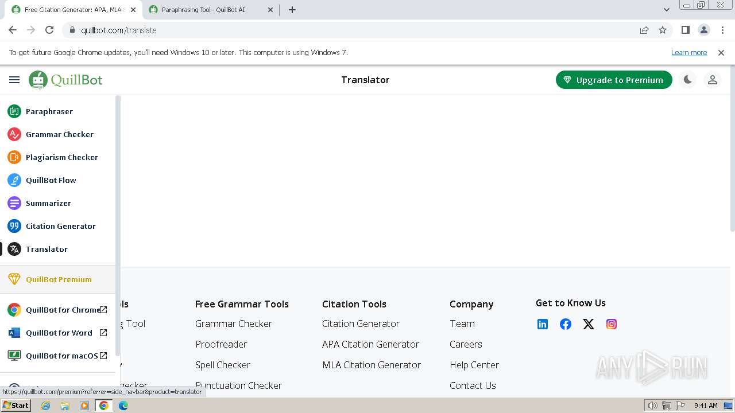
Task: Open the Spell Checker link
Action: pyautogui.click(x=223, y=365)
